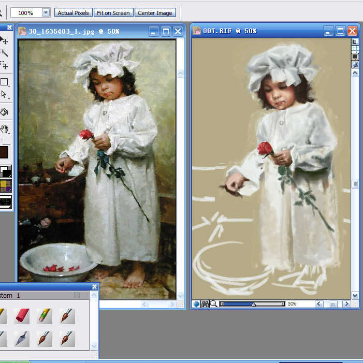Select the Paint Bucket tool
Image resolution: width=363 pixels, height=363 pixels.
tap(4, 112)
